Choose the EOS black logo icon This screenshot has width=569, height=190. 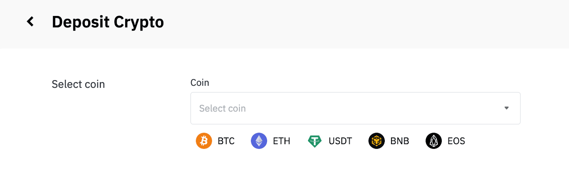pyautogui.click(x=434, y=141)
